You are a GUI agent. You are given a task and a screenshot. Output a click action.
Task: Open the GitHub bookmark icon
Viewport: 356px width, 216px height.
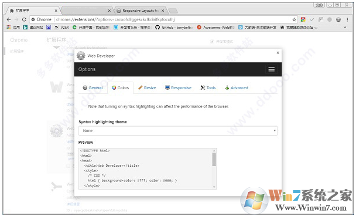click(x=158, y=28)
